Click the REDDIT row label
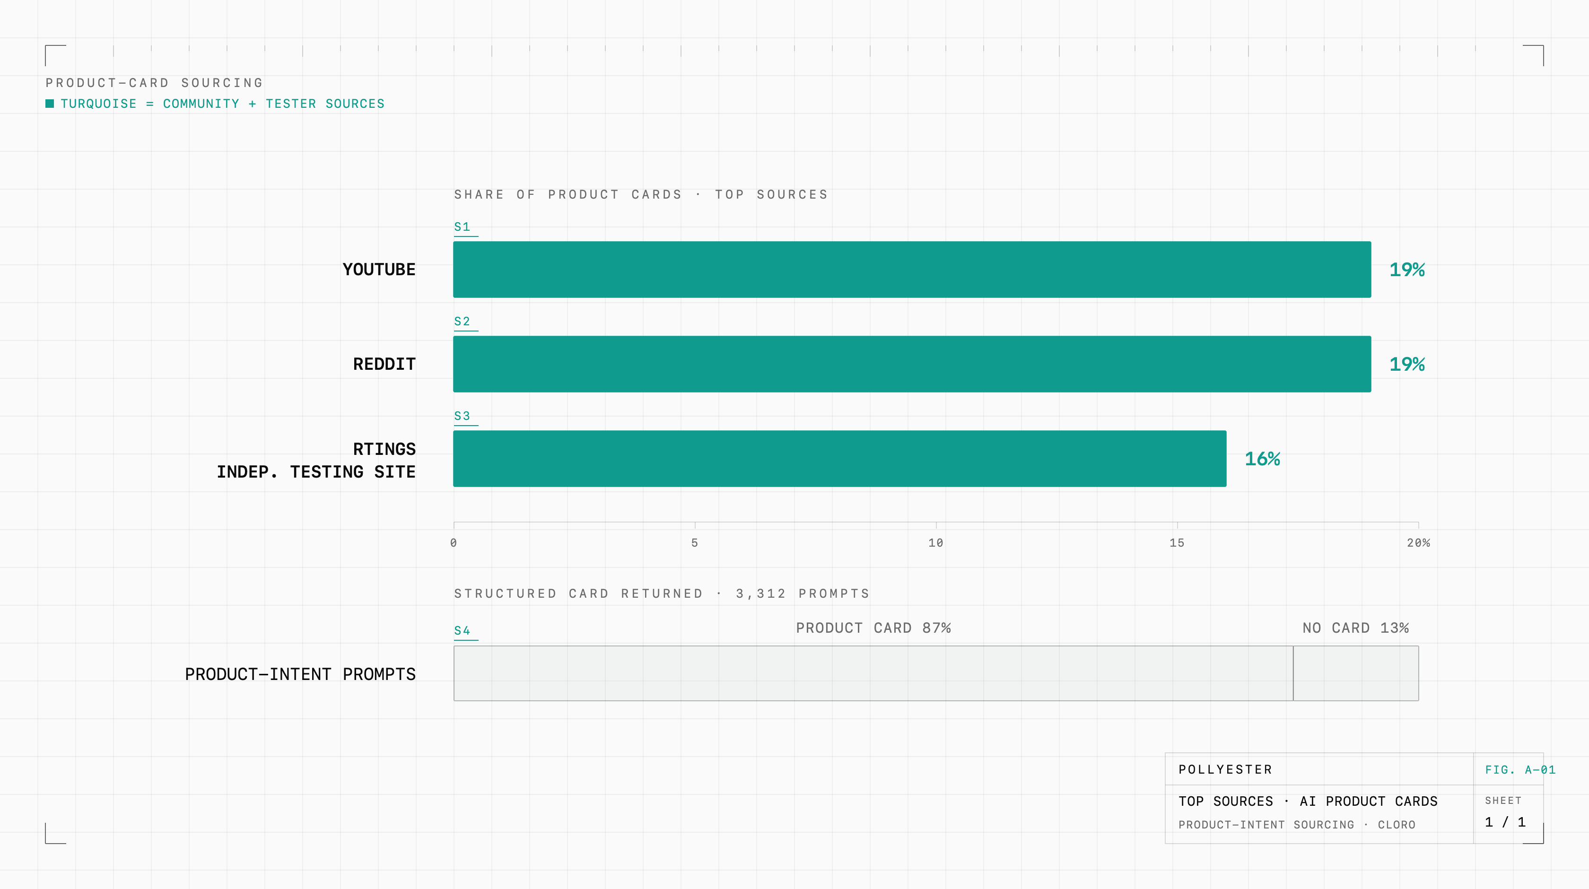Screen dimensions: 1589x889 pyautogui.click(x=384, y=364)
